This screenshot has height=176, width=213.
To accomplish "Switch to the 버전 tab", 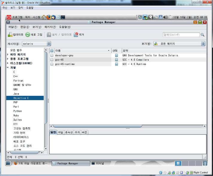I will tap(84, 132).
